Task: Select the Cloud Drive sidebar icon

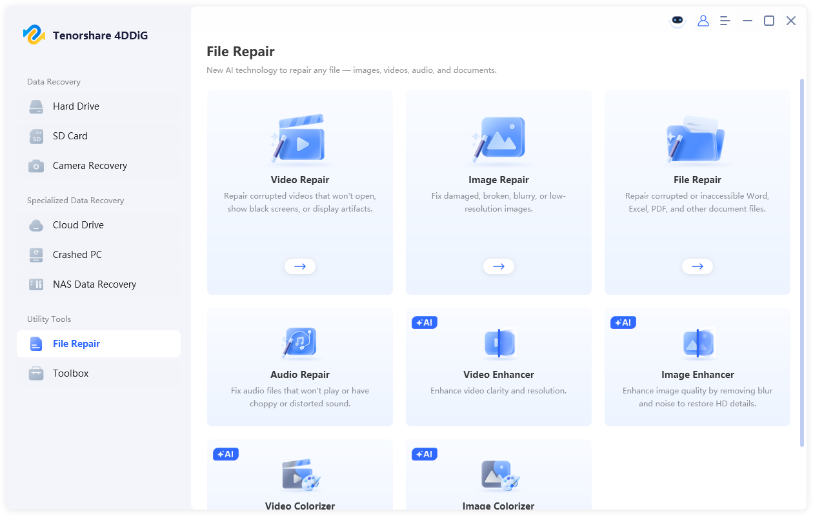Action: (36, 225)
